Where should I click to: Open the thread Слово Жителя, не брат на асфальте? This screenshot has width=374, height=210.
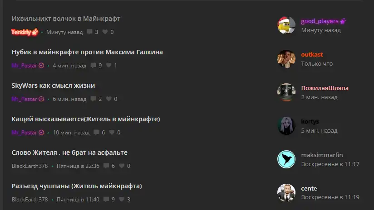pyautogui.click(x=69, y=153)
